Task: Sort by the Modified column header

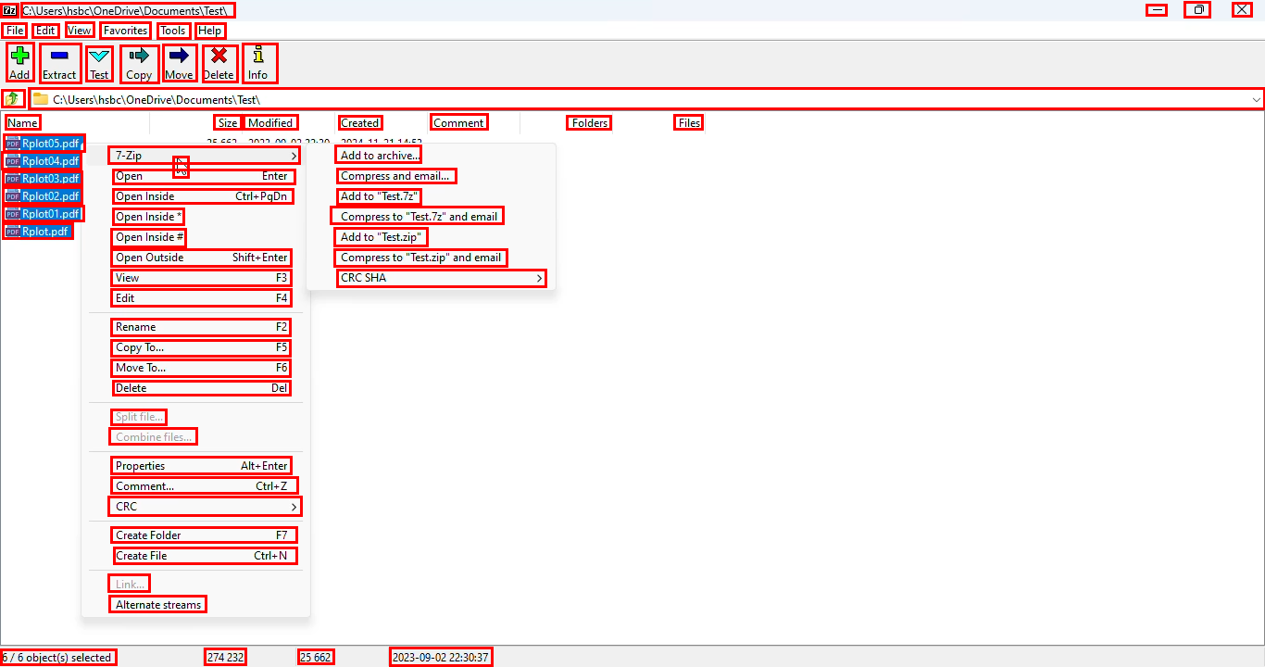Action: pos(270,122)
